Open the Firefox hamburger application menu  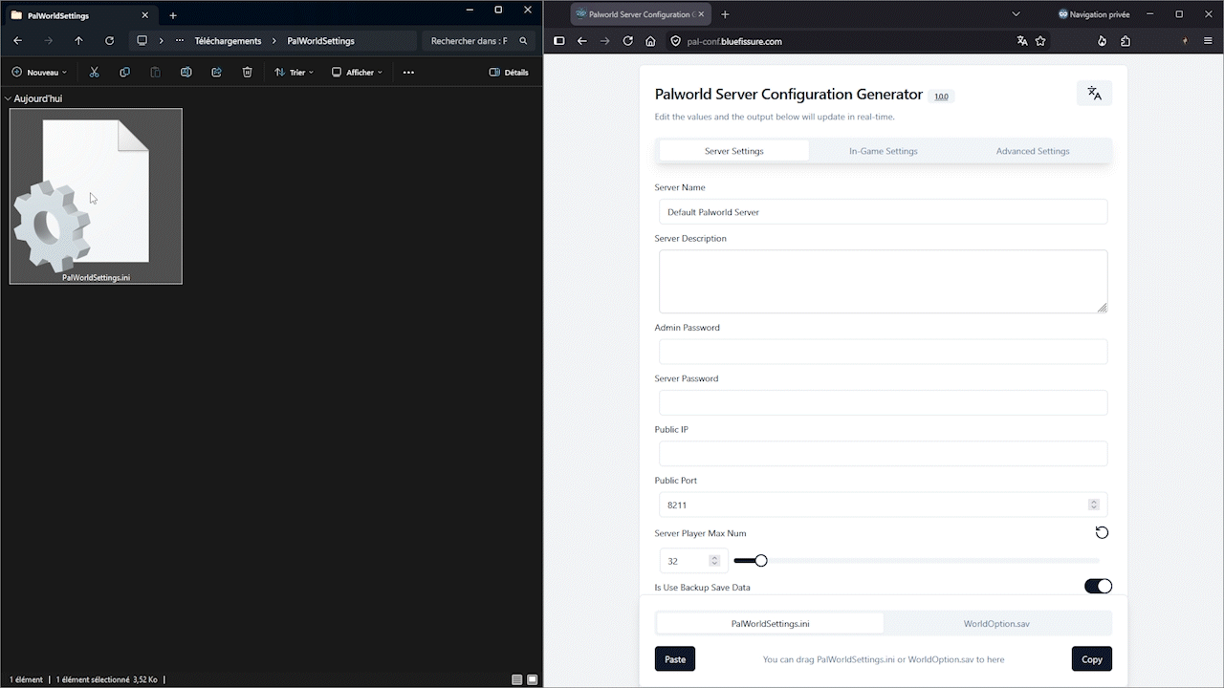coord(1209,41)
